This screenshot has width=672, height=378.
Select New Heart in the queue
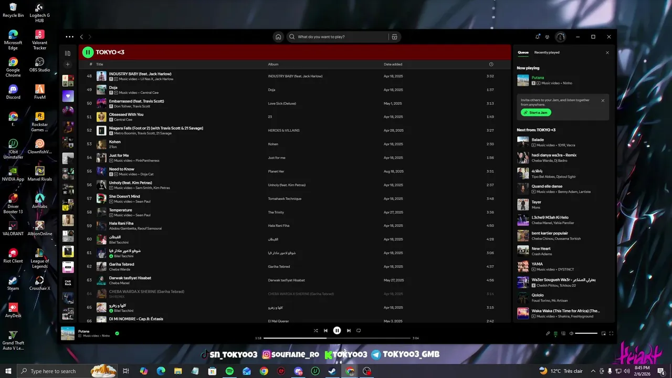click(563, 251)
